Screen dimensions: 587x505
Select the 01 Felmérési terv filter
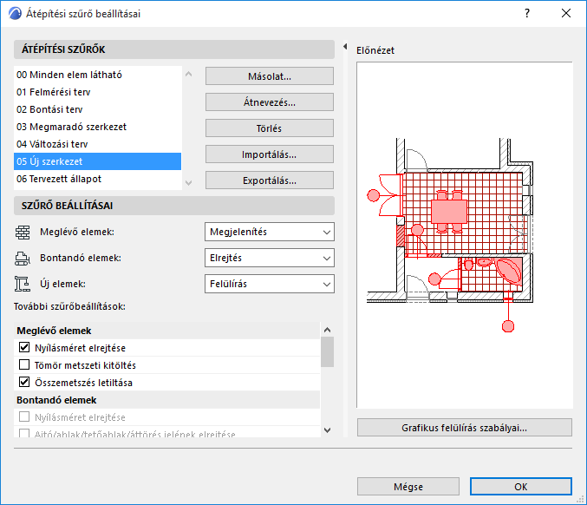point(97,92)
